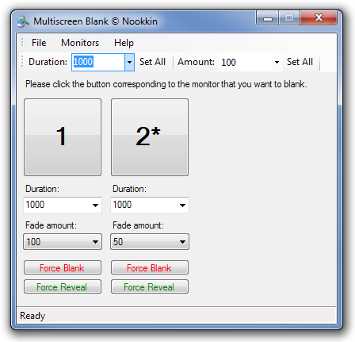Screen dimensions: 355x342
Task: Click the toolbar Duration input field
Action: tap(98, 63)
